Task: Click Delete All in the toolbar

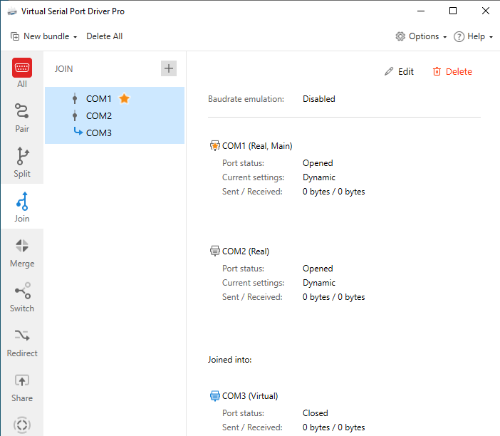Action: coord(104,36)
